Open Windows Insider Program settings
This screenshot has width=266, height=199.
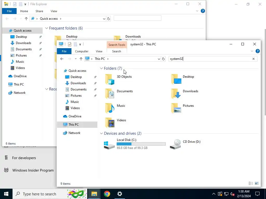[x=33, y=170]
